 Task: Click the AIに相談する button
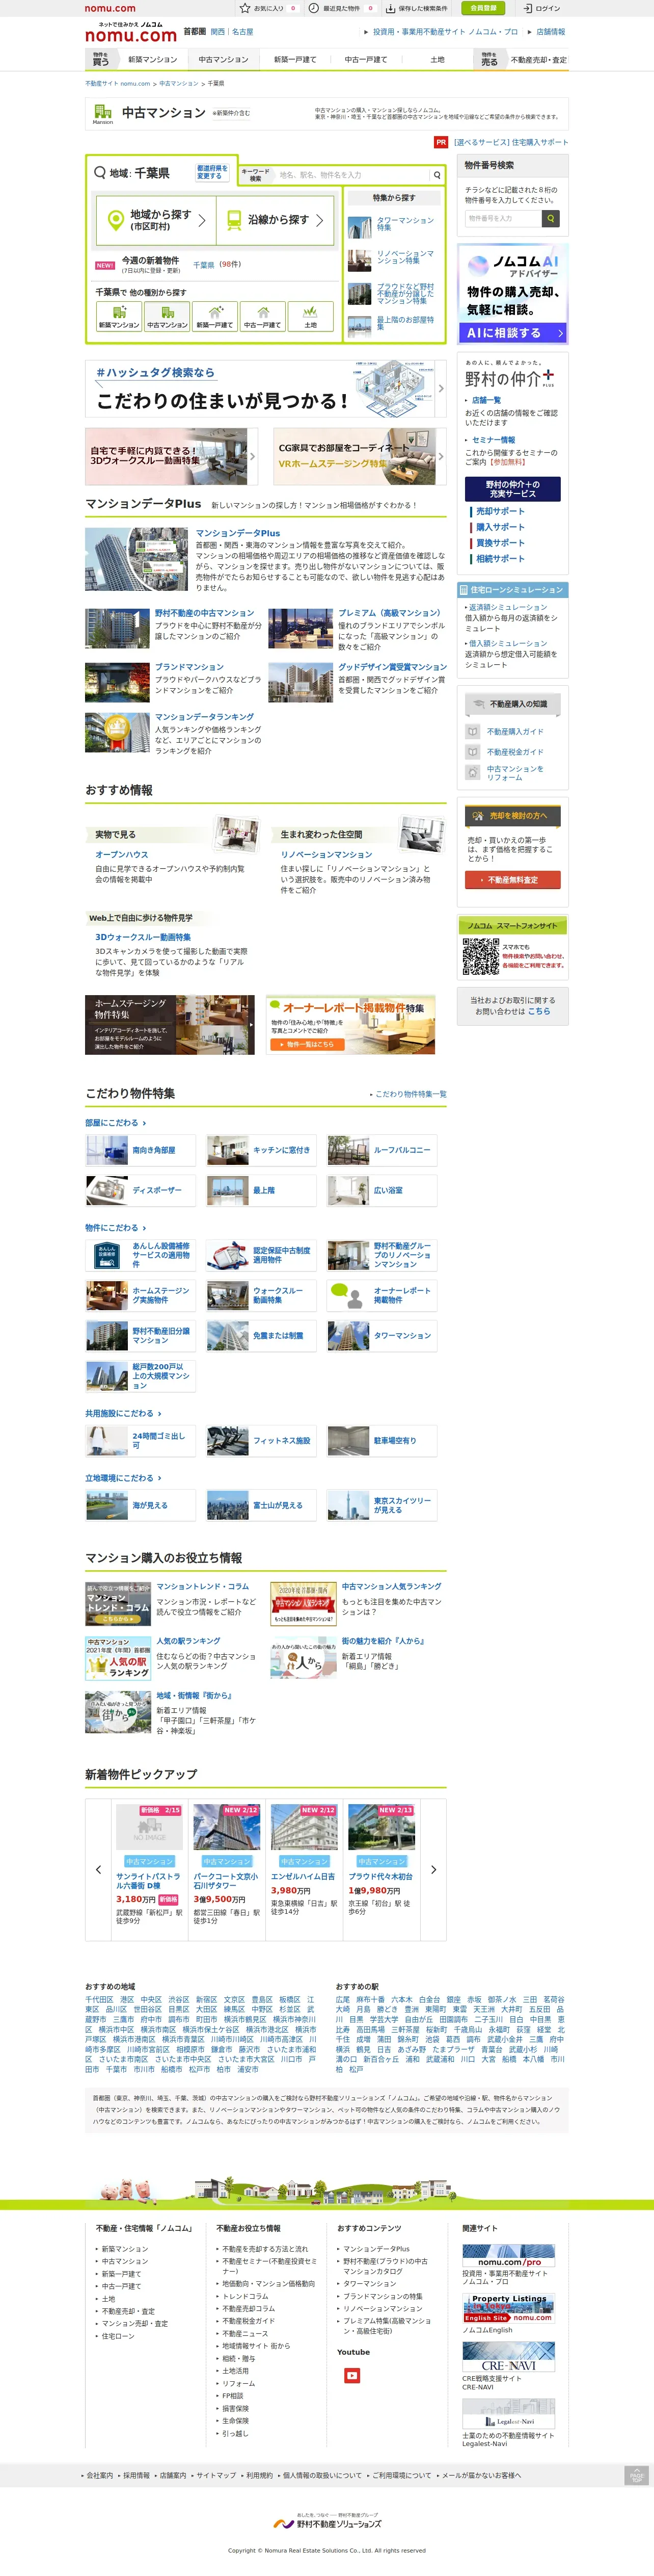coord(513,333)
